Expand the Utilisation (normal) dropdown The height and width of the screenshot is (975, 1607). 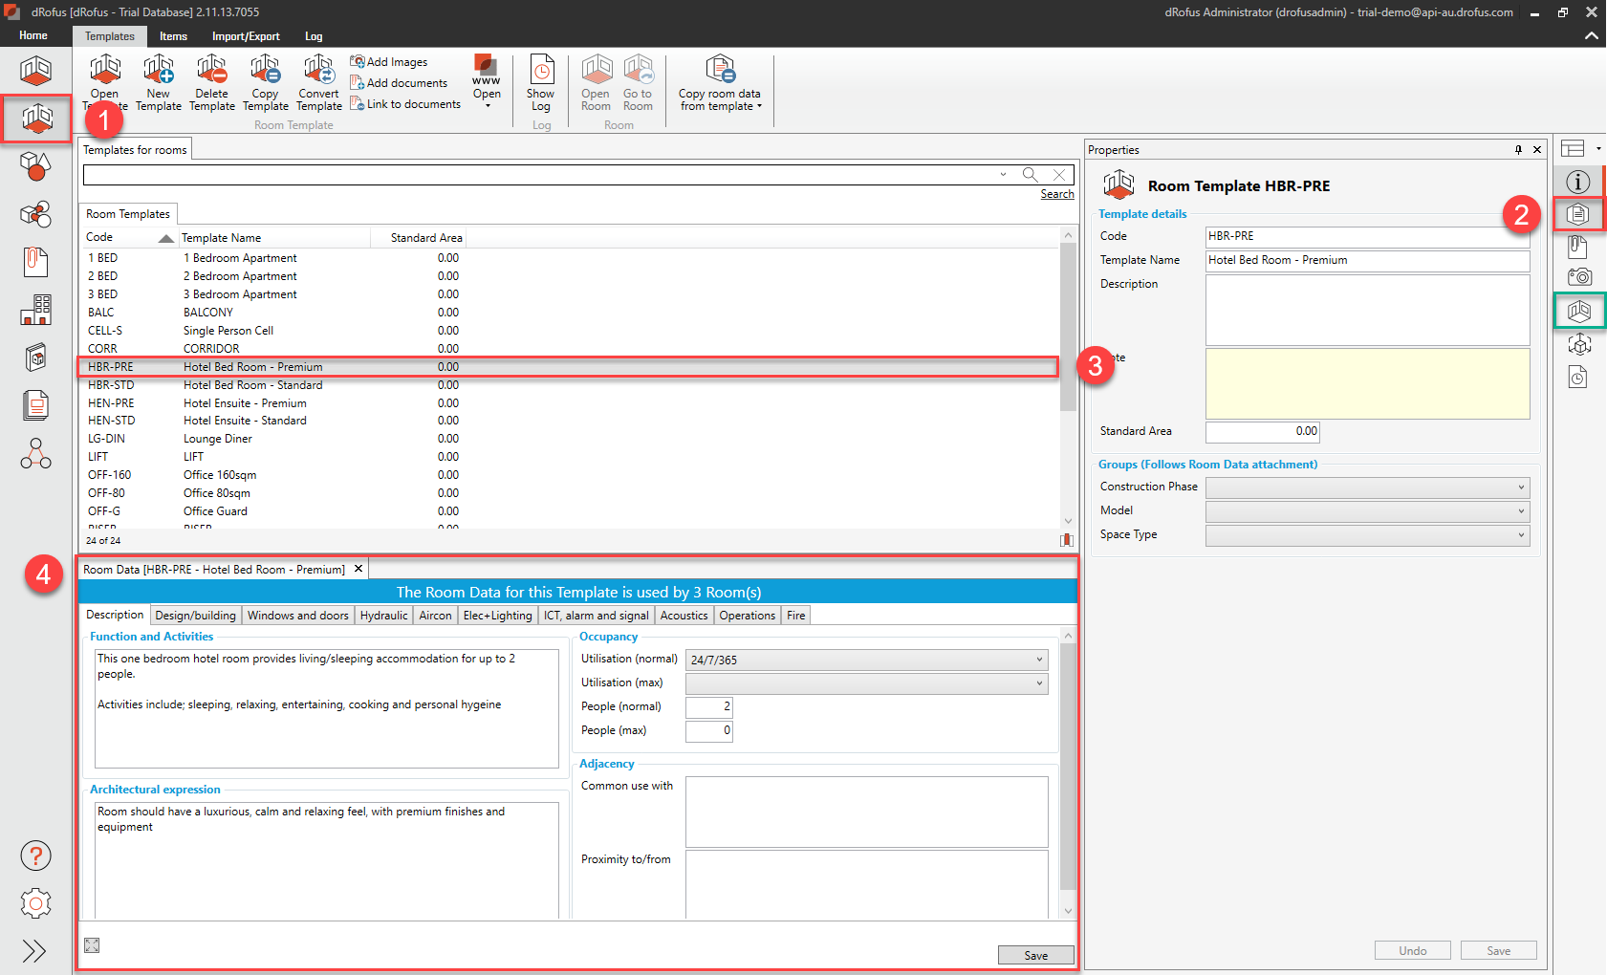[x=1039, y=660]
